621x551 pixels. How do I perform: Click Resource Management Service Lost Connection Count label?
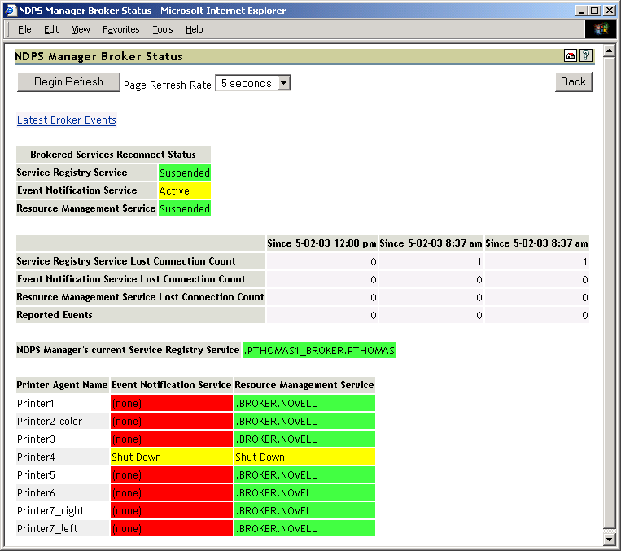141,297
